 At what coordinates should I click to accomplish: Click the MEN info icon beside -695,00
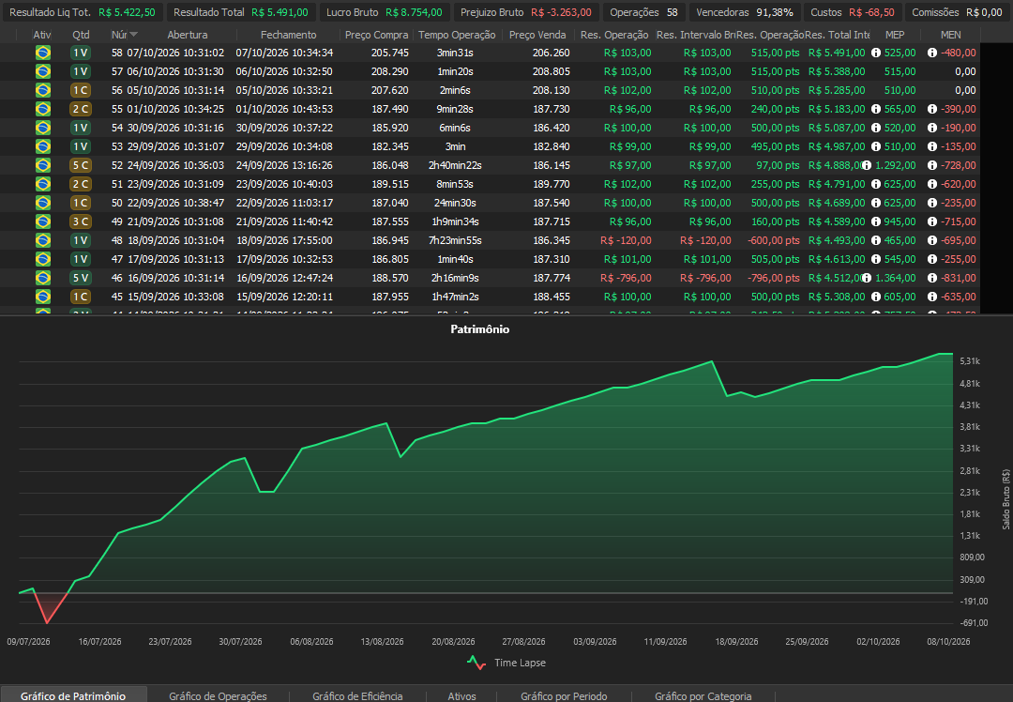[x=932, y=240]
